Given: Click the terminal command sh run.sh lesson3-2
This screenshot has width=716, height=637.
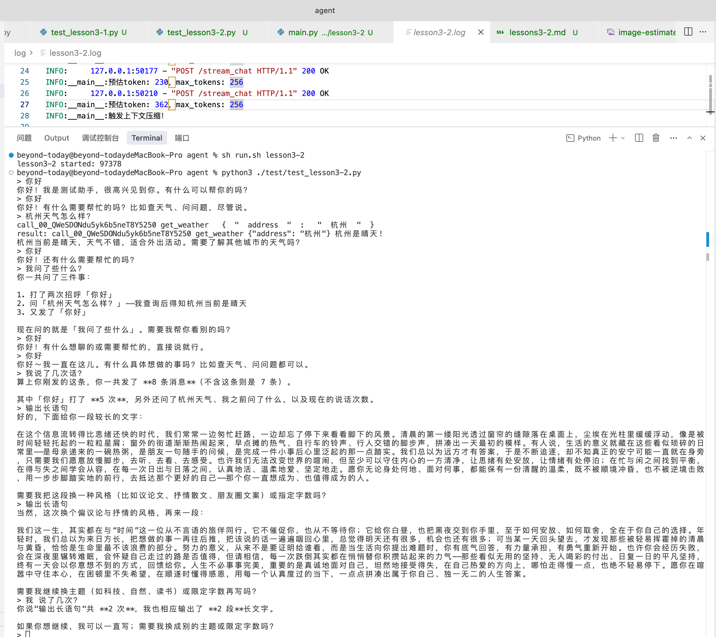Looking at the screenshot, I should click(x=263, y=155).
